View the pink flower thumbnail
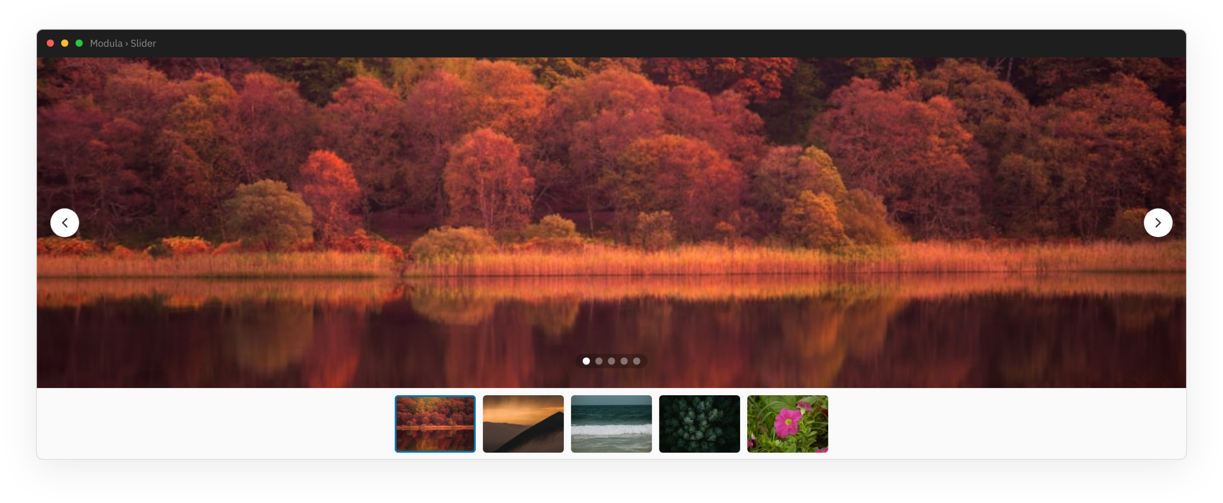Screen dimensions: 1223x503 pyautogui.click(x=787, y=424)
